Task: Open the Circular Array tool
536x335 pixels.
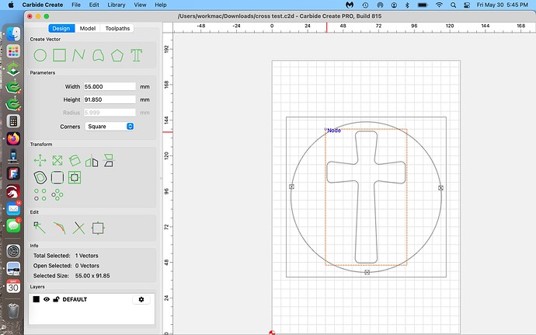Action: [x=57, y=194]
